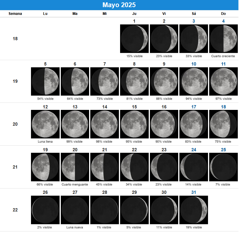Click the date number 17
The width and height of the screenshot is (239, 232).
point(194,107)
